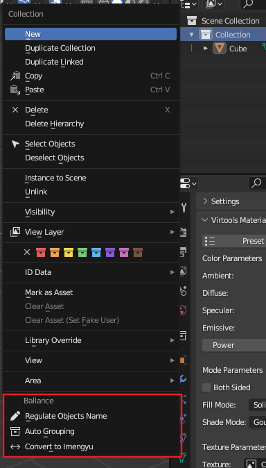Screen dimensions: 266x468
Task: Remove color tag with the X icon
Action: (x=27, y=252)
